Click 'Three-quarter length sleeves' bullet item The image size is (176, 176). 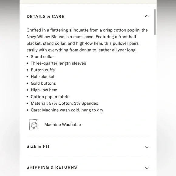coord(58,63)
